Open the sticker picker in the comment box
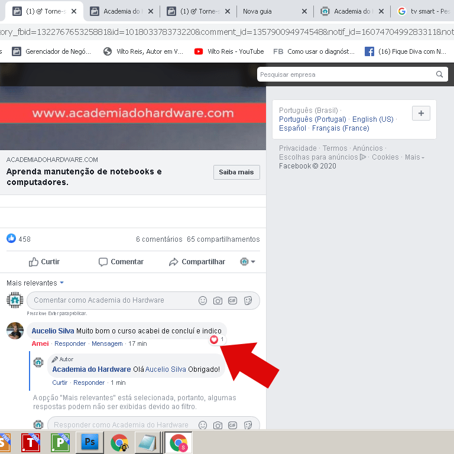 (248, 300)
